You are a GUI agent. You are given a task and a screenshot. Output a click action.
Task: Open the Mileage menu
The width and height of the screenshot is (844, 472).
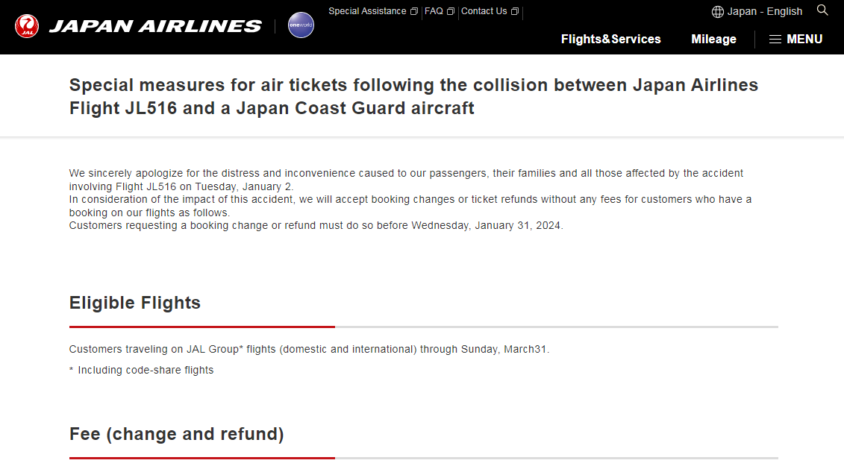tap(713, 39)
